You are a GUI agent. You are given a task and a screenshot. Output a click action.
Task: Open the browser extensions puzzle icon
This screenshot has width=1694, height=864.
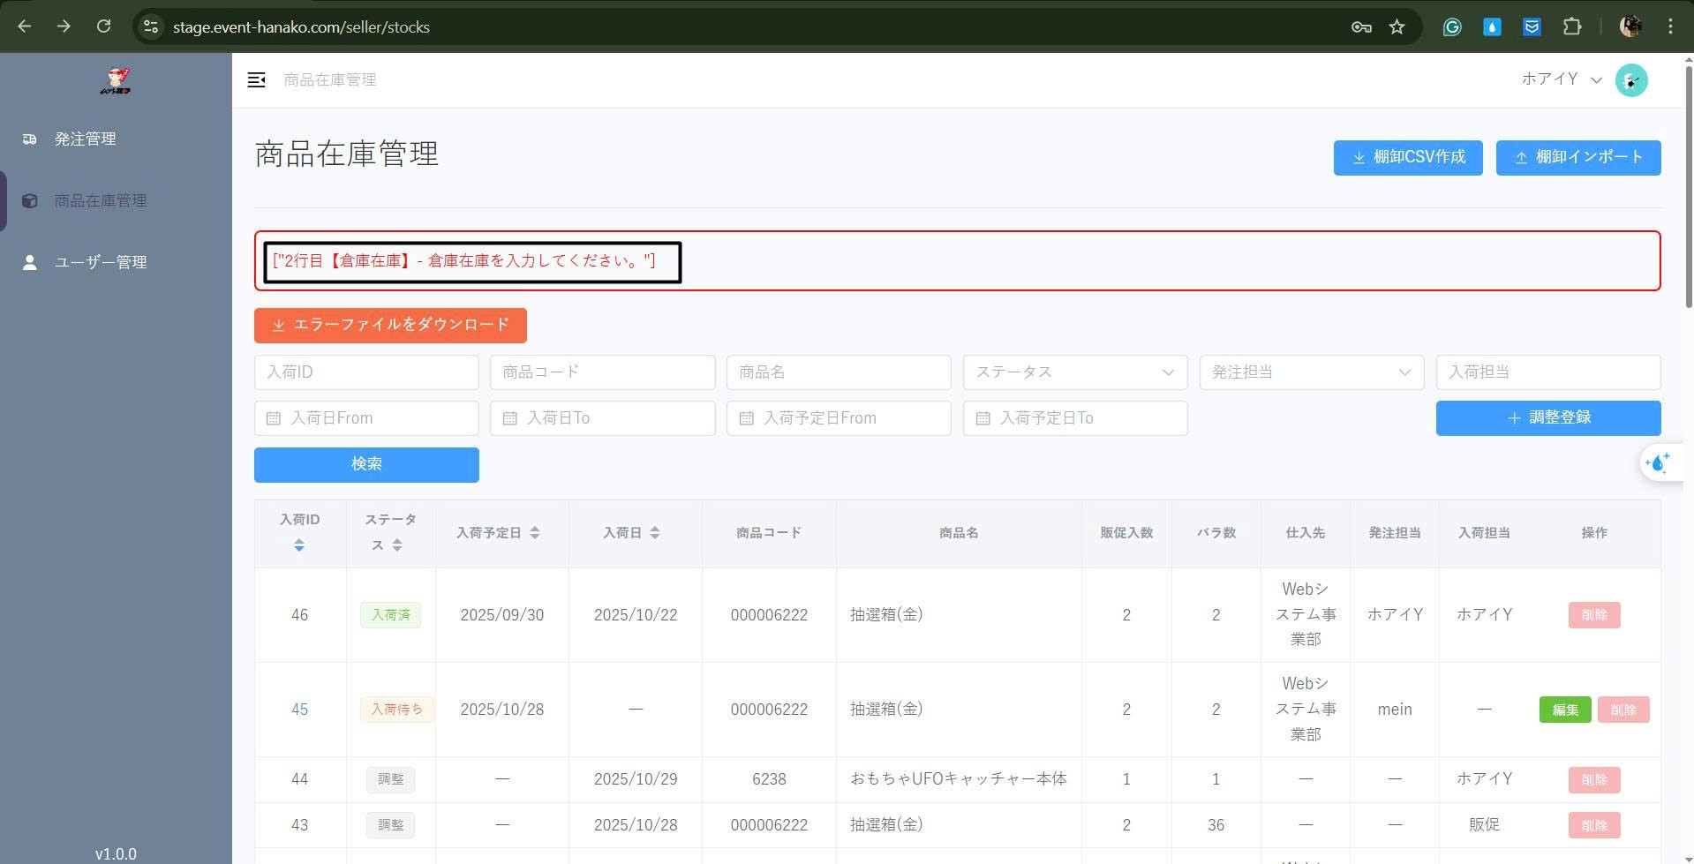click(x=1571, y=26)
